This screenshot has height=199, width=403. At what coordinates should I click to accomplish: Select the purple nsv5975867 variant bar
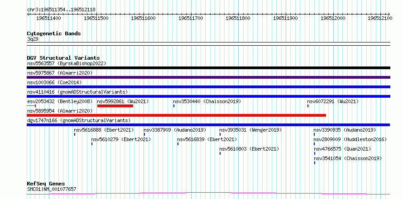click(208, 77)
